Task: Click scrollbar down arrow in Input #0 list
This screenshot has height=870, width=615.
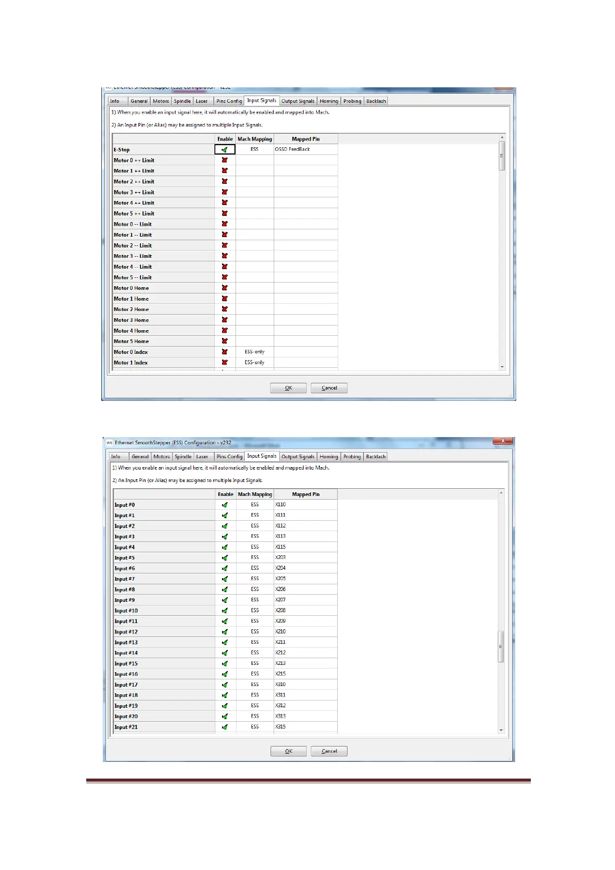Action: (501, 730)
